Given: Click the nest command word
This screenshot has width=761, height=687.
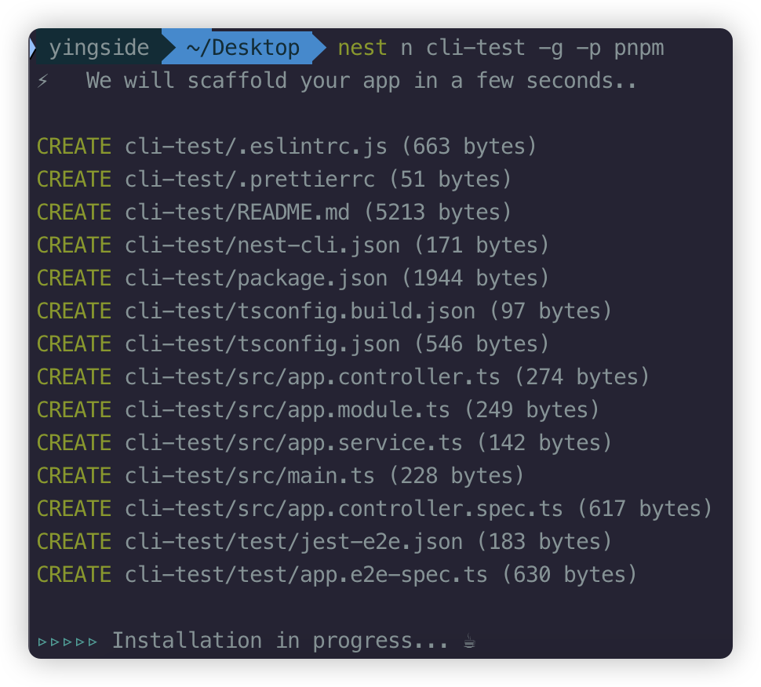Looking at the screenshot, I should (362, 48).
